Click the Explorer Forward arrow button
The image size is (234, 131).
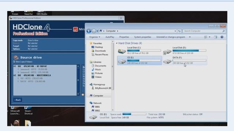pyautogui.click(x=94, y=31)
